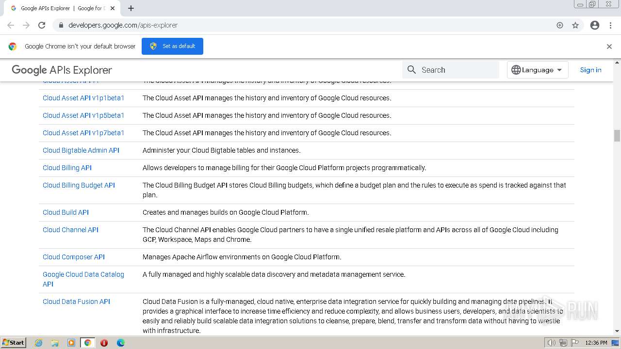Open the Cloud Channel API link
The image size is (621, 349).
click(70, 230)
